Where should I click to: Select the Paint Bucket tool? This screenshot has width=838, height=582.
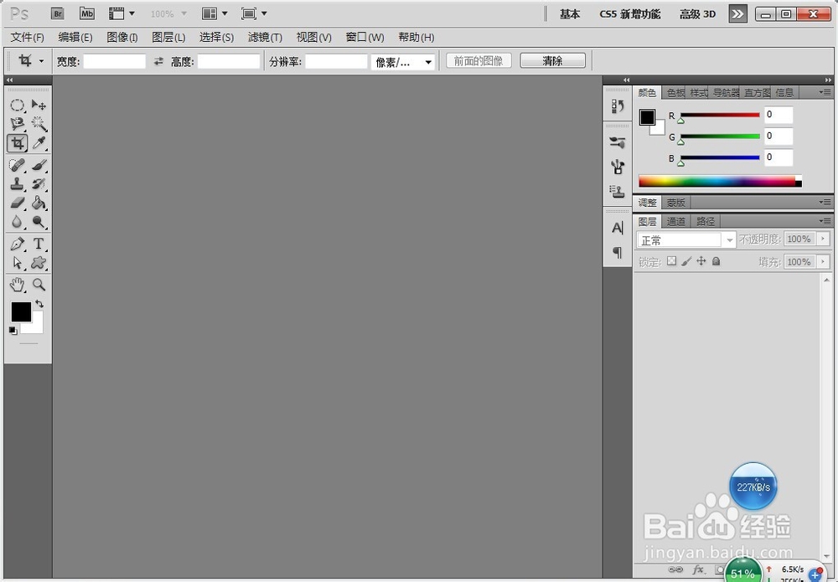point(39,203)
